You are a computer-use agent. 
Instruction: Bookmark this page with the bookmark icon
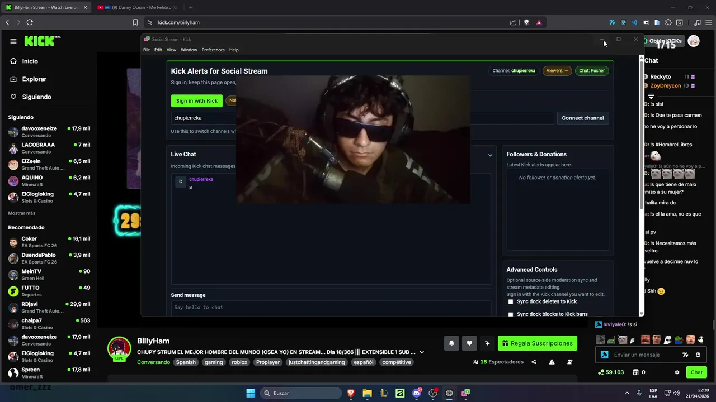pyautogui.click(x=135, y=22)
